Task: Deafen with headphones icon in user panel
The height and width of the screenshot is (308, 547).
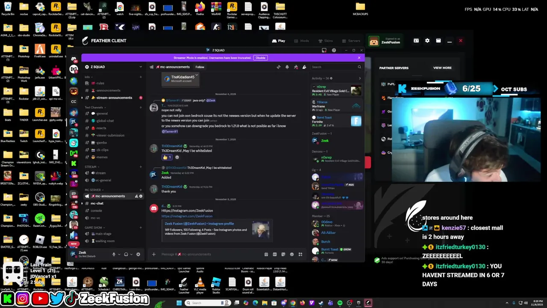Action: pyautogui.click(x=126, y=254)
